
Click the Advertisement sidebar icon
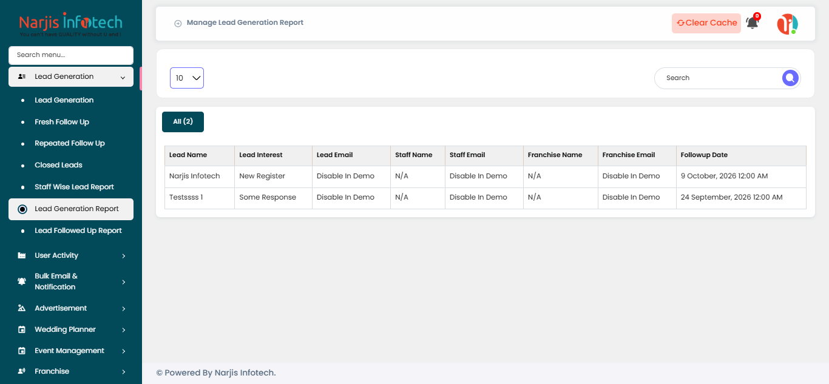(22, 308)
